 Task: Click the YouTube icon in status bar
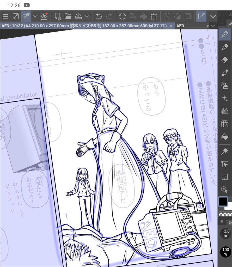click(x=27, y=5)
